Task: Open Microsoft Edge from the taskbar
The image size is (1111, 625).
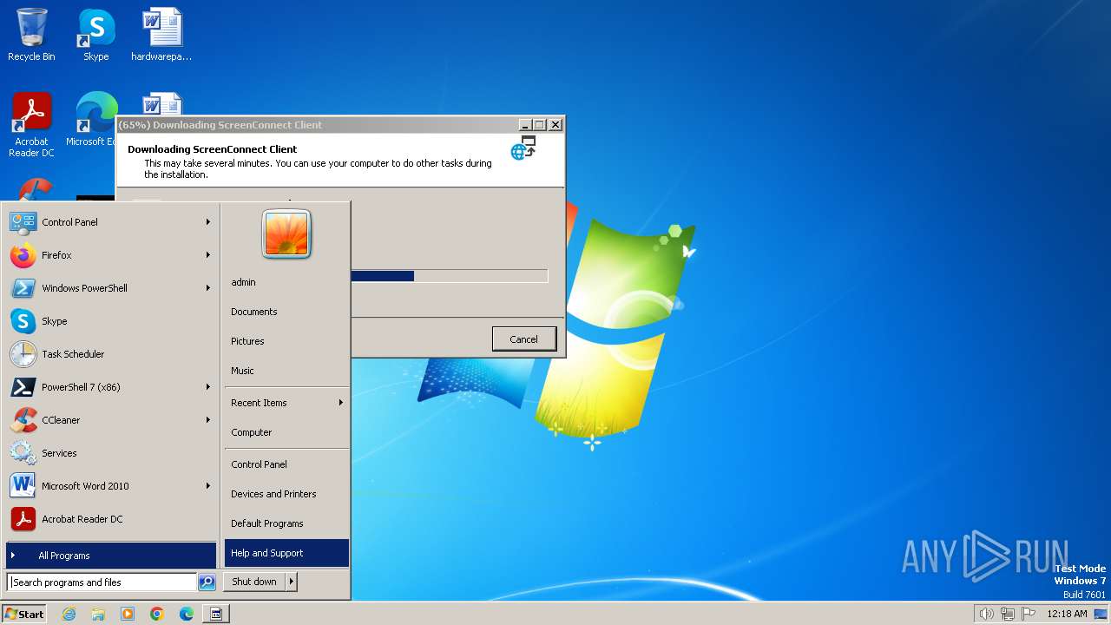Action: tap(187, 614)
